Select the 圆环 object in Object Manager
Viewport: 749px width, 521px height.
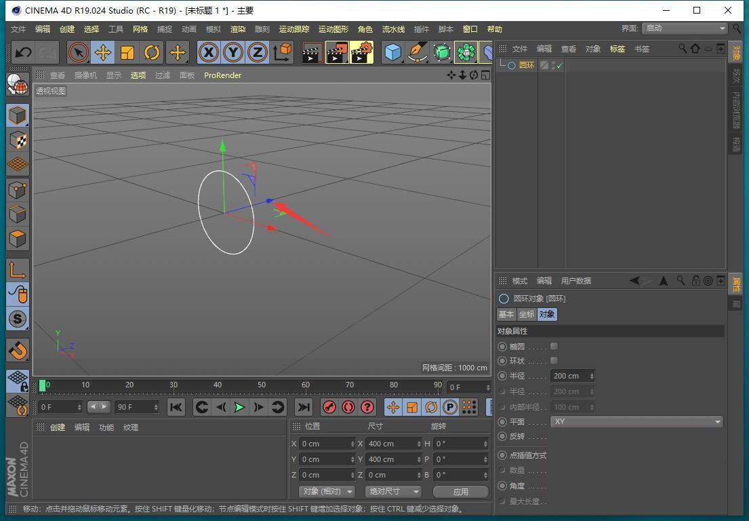527,65
